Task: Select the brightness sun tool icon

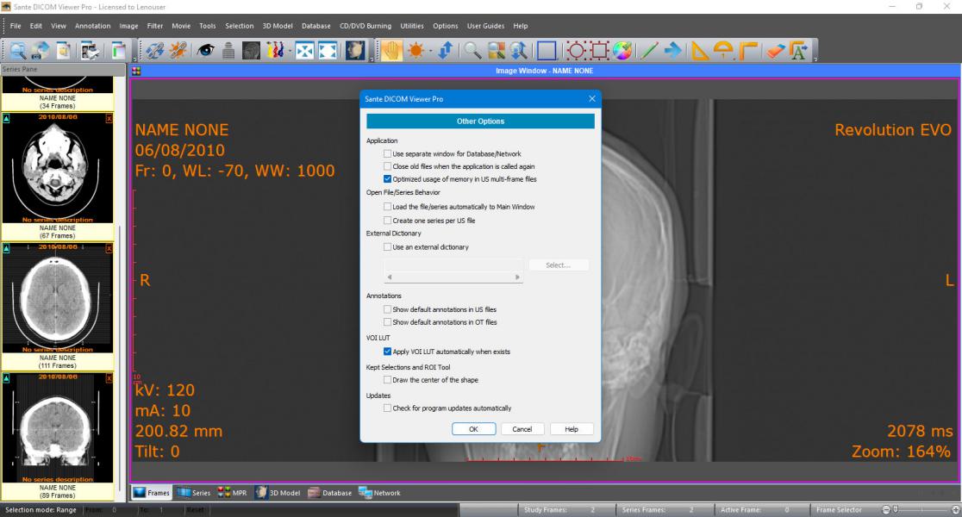Action: click(416, 50)
